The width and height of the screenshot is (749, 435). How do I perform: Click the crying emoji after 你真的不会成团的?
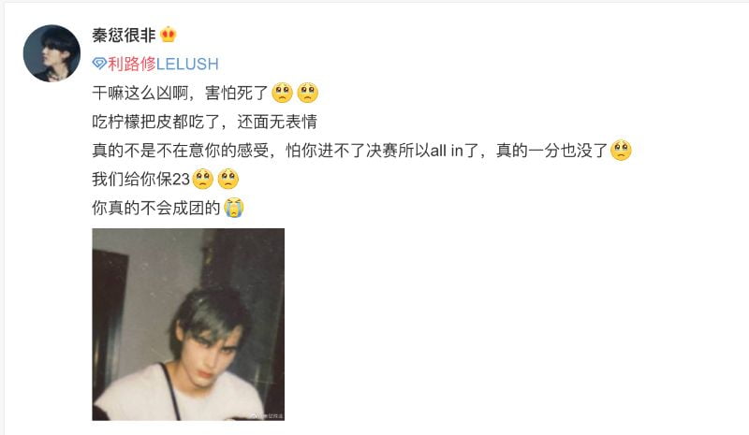point(233,208)
